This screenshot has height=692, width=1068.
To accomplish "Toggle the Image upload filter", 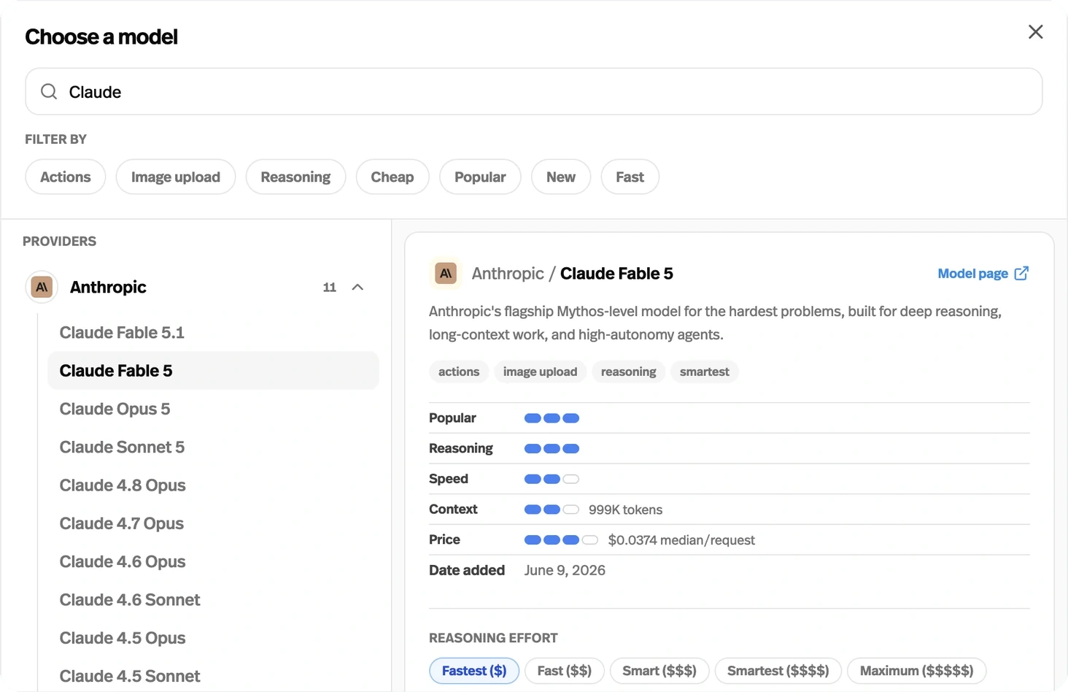I will (176, 177).
